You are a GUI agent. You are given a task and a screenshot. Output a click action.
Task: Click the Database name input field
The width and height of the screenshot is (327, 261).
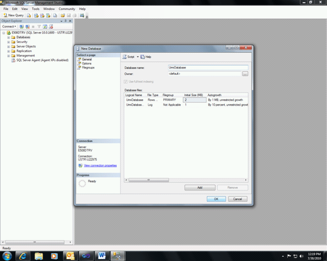pos(208,67)
